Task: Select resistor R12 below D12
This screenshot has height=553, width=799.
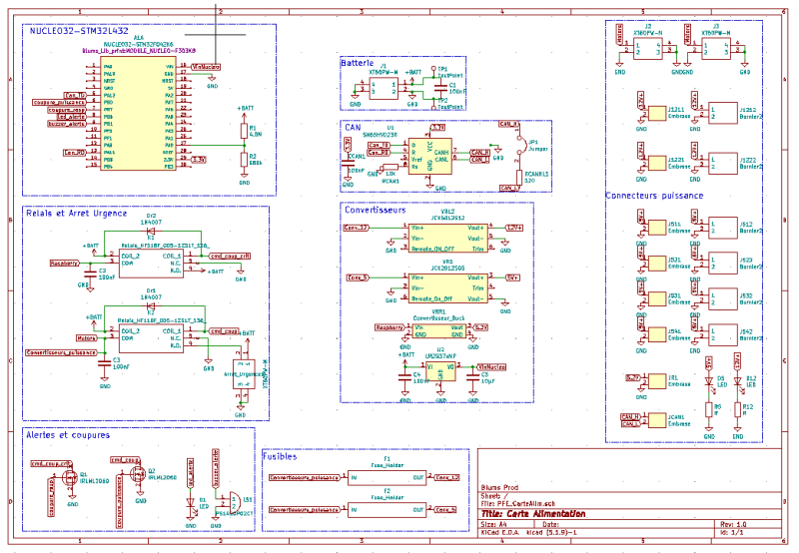Action: (x=737, y=410)
